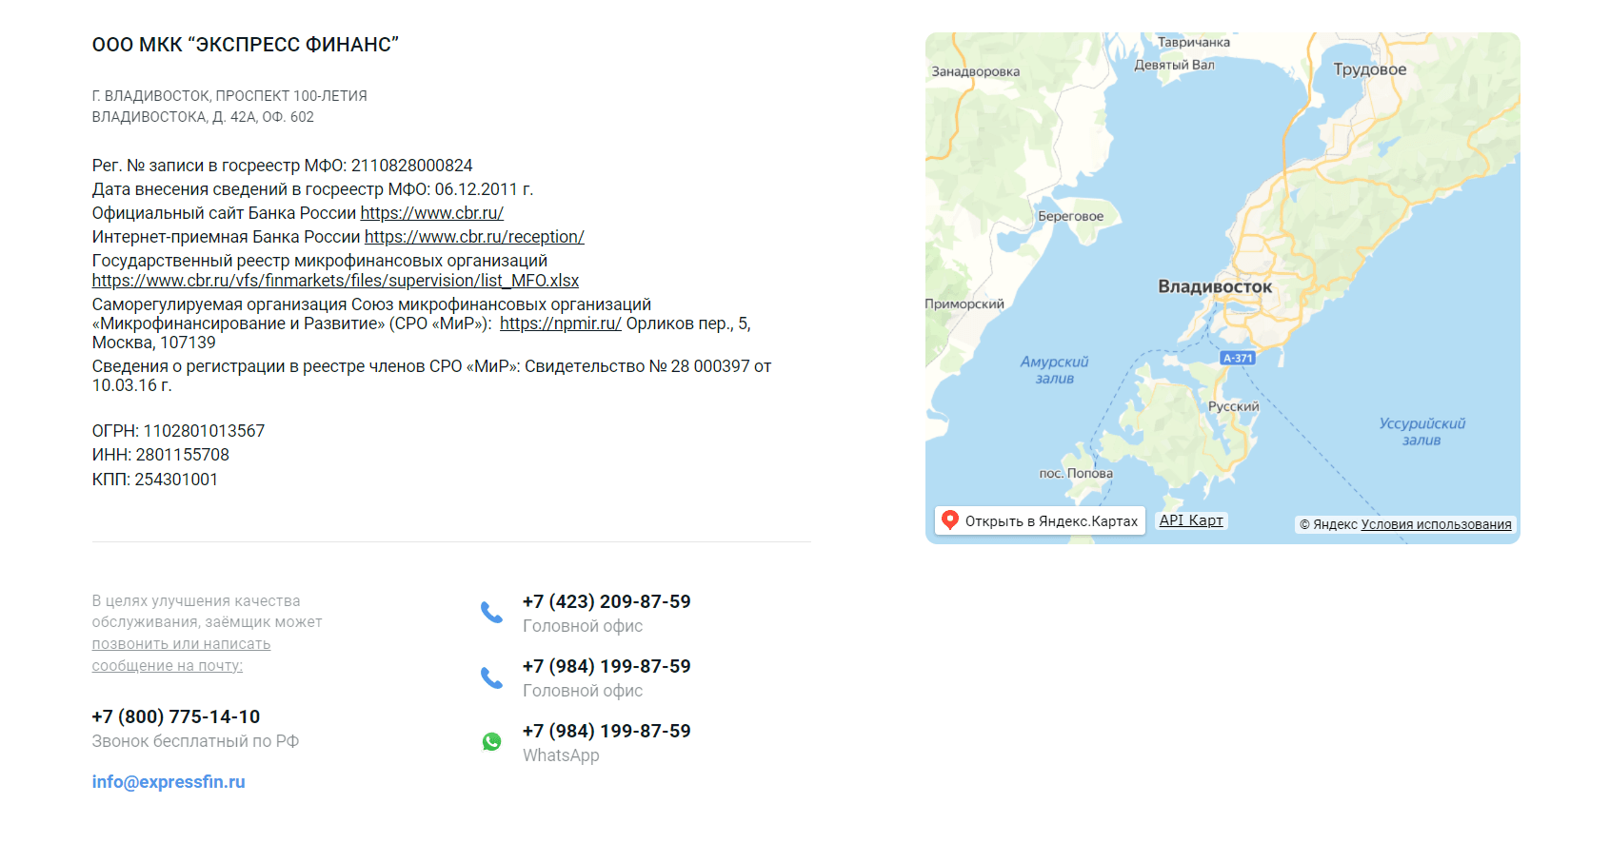Open the list_MFO.xlsx registry link
1610x843 pixels.
pyautogui.click(x=335, y=281)
